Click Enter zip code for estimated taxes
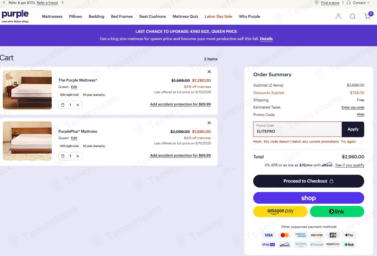Viewport: 377px width, 256px height. pos(353,107)
